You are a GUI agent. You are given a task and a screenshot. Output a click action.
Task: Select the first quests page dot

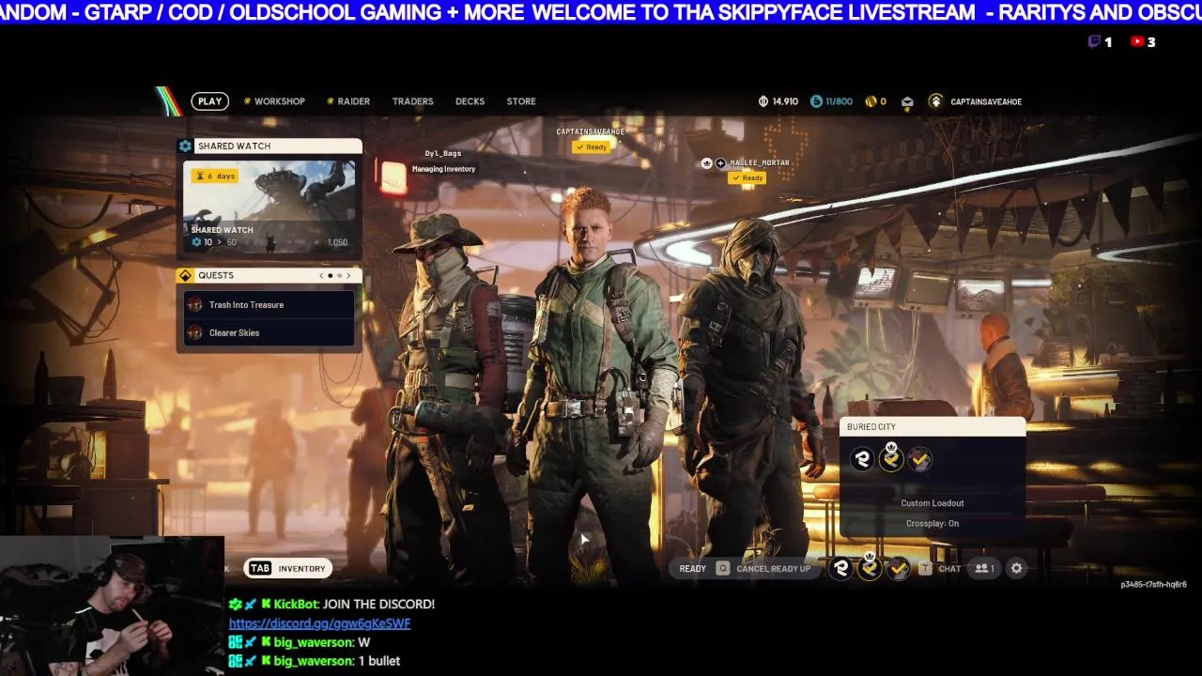tap(330, 276)
